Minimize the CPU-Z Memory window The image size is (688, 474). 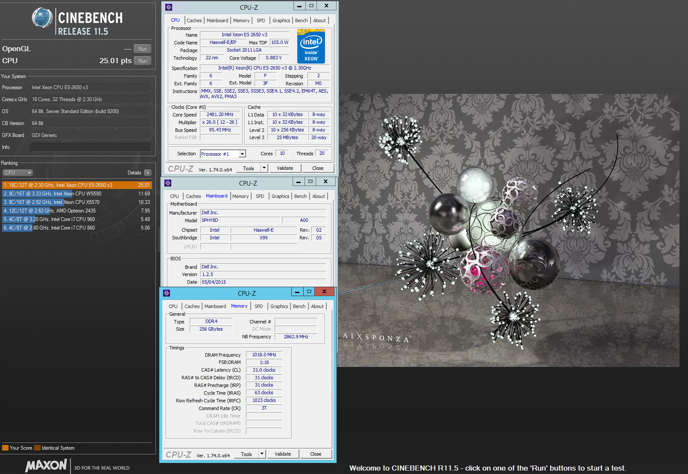pos(297,292)
